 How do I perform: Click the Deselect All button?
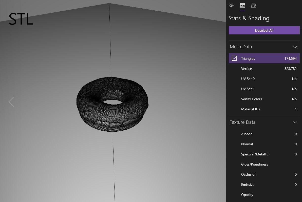(x=264, y=30)
